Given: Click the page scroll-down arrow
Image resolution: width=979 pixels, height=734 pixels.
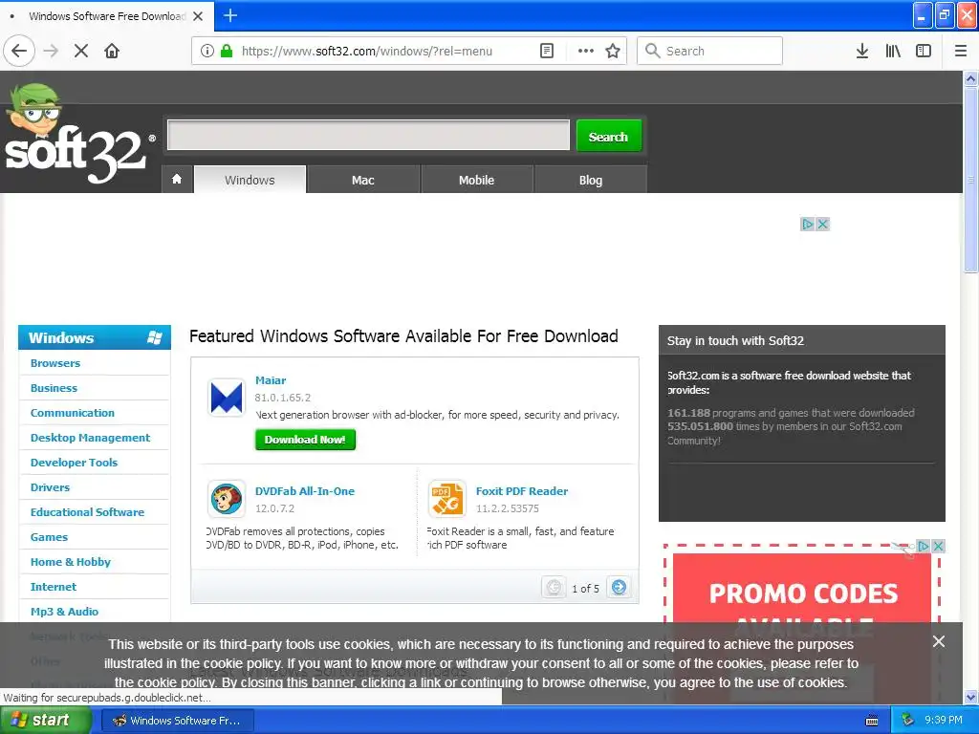Looking at the screenshot, I should tap(971, 697).
